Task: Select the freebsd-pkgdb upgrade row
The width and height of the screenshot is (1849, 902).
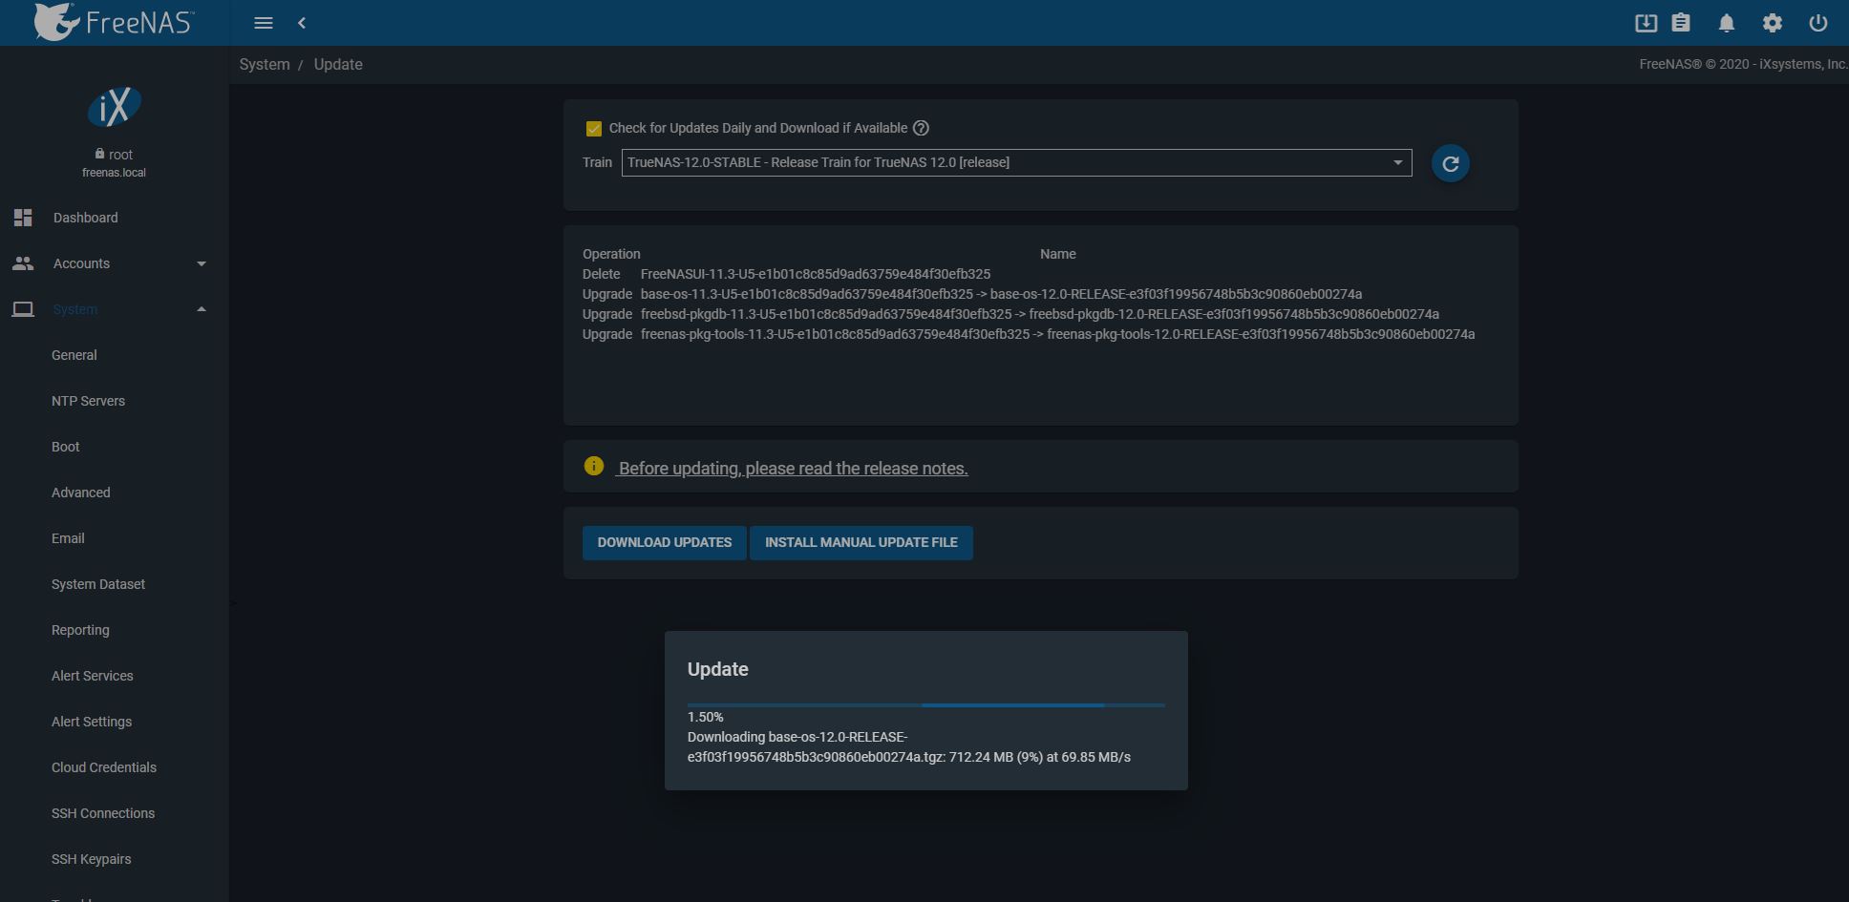Action: point(1010,314)
